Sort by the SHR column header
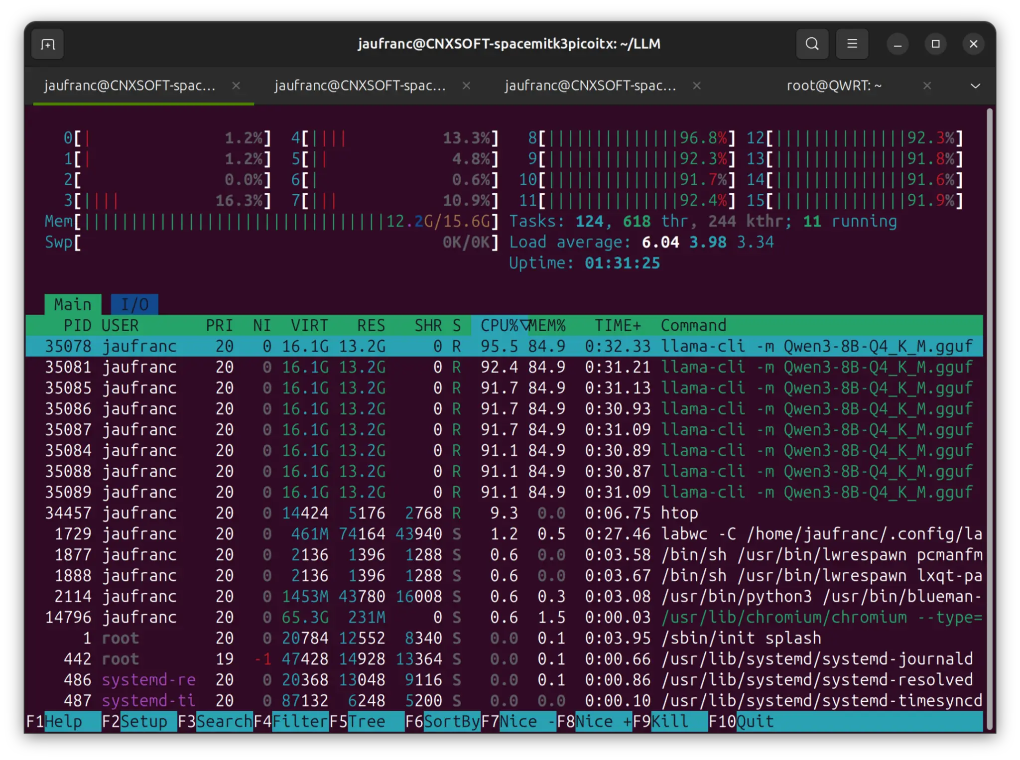This screenshot has height=760, width=1020. (428, 325)
